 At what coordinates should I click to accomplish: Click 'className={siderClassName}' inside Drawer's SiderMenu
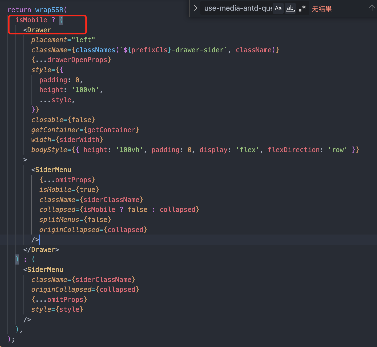point(91,200)
